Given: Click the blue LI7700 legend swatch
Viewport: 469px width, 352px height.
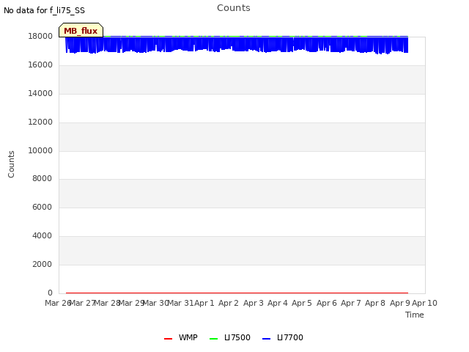Looking at the screenshot, I should pyautogui.click(x=266, y=339).
